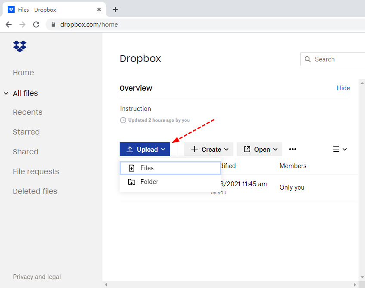Click the Search input field
Image resolution: width=365 pixels, height=288 pixels.
point(338,59)
